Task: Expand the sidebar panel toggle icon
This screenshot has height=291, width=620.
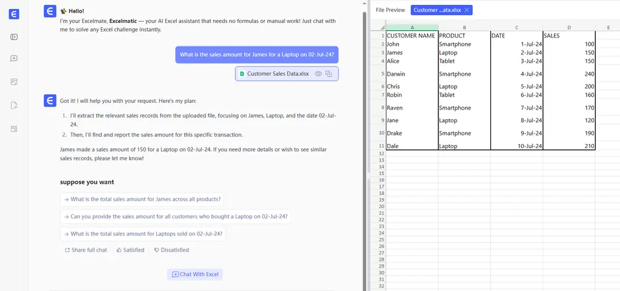Action: [14, 37]
